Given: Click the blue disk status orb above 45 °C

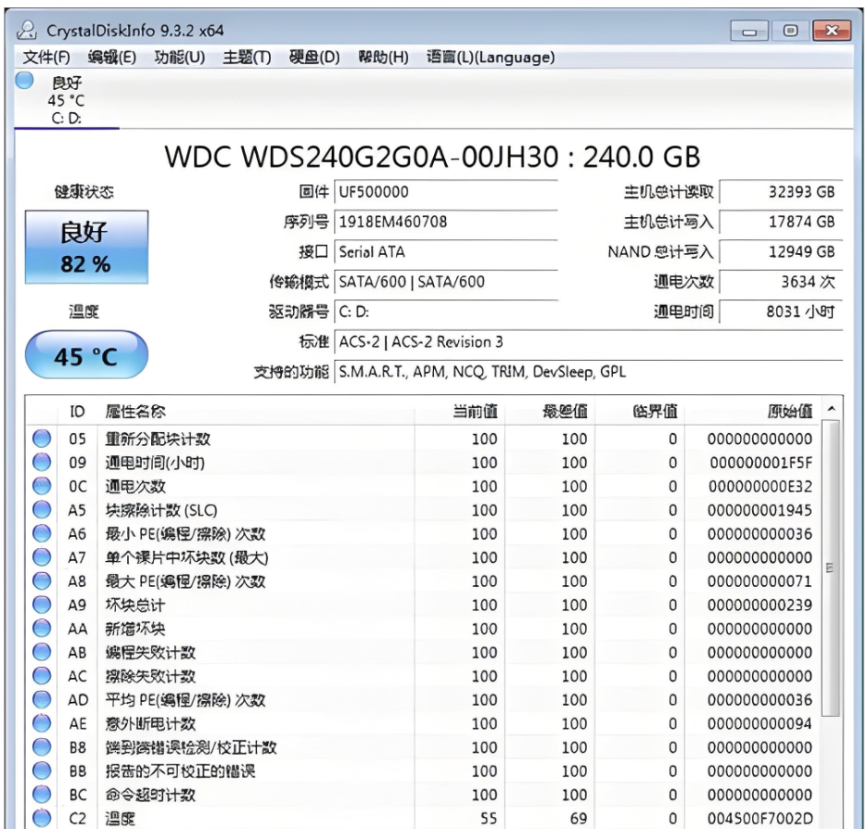Looking at the screenshot, I should [x=25, y=80].
